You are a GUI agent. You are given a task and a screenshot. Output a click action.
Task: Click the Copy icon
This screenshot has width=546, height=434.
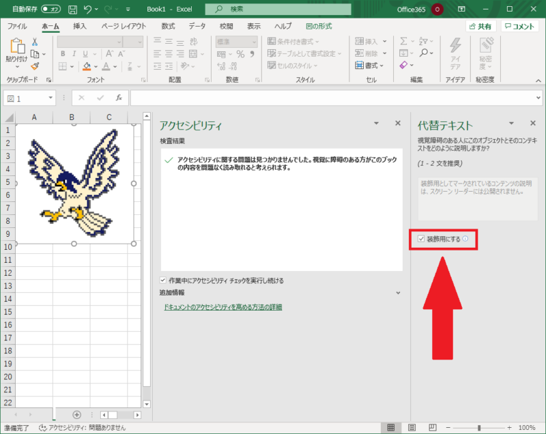coord(35,54)
